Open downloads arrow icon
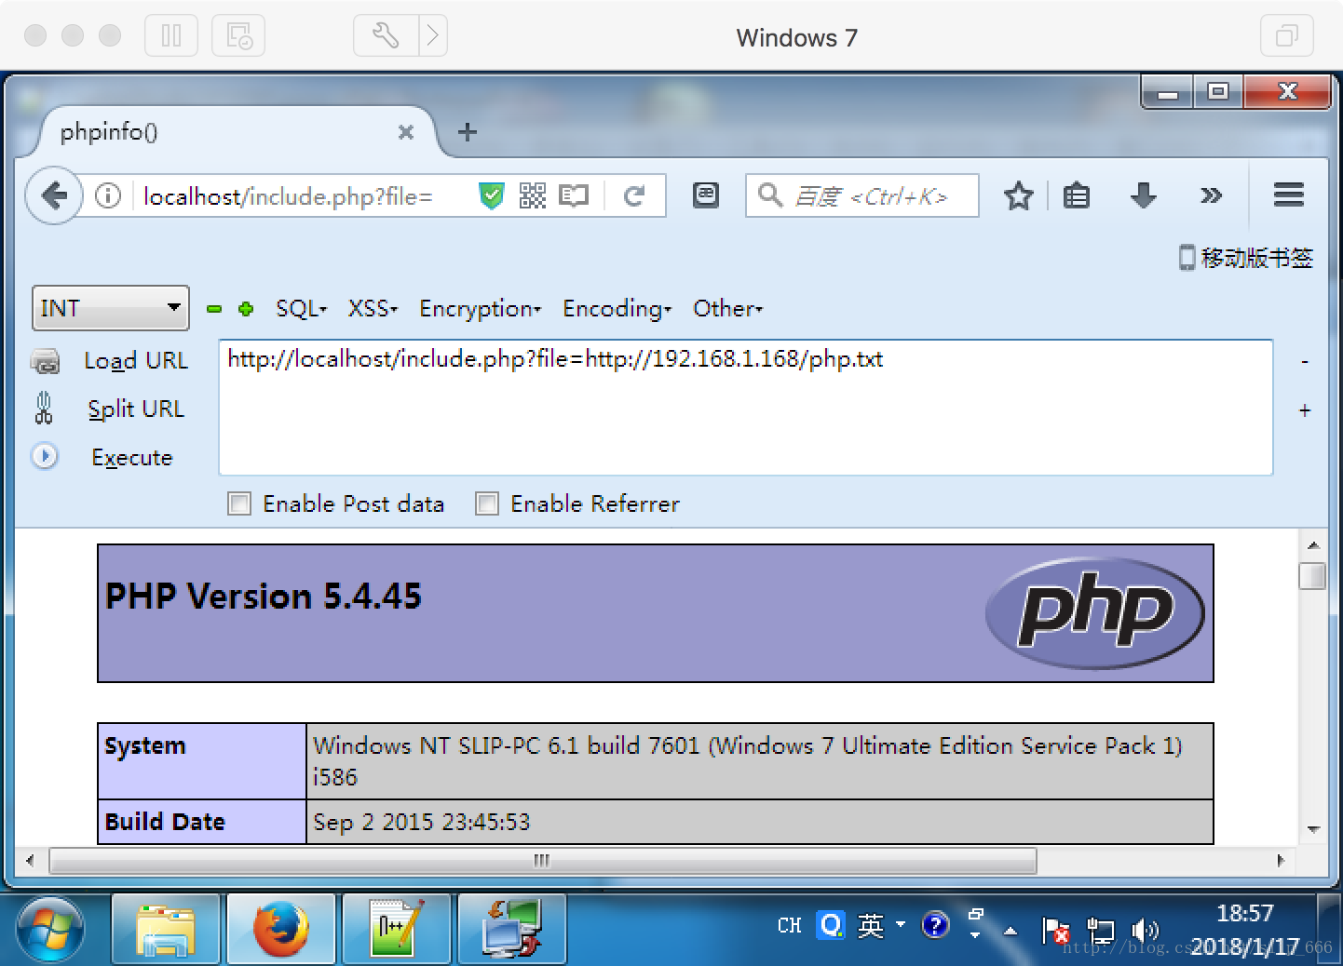This screenshot has height=966, width=1343. 1143,195
